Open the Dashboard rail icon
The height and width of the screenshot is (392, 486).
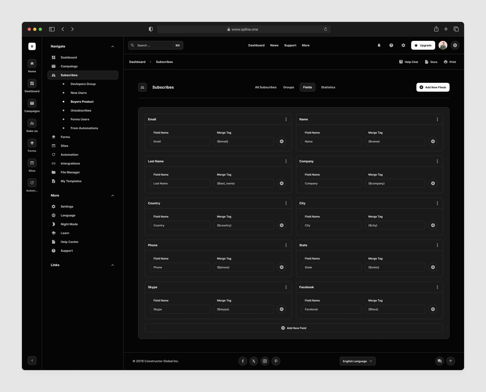[x=32, y=83]
